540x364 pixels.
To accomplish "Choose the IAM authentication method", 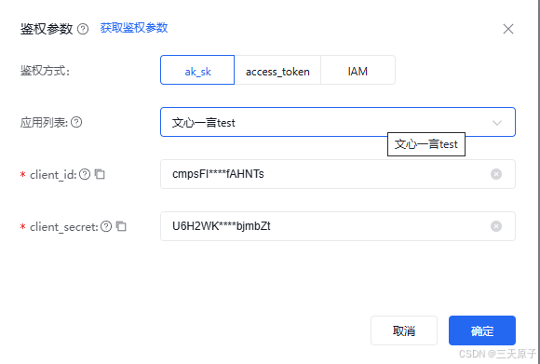I will [x=358, y=70].
